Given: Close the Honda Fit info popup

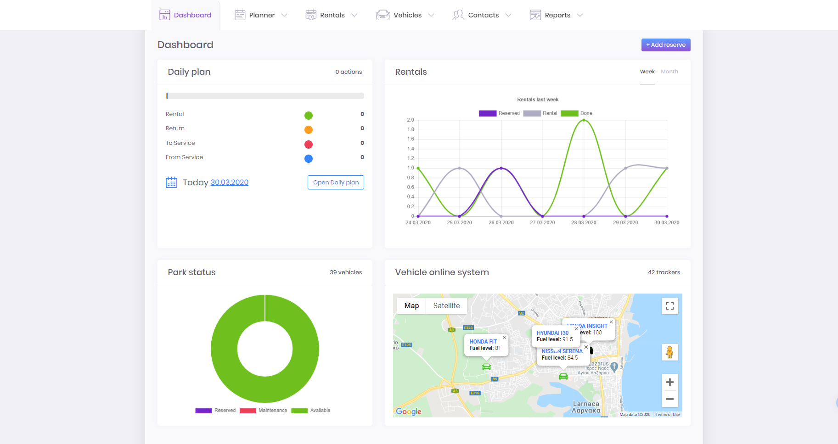Looking at the screenshot, I should [x=505, y=338].
